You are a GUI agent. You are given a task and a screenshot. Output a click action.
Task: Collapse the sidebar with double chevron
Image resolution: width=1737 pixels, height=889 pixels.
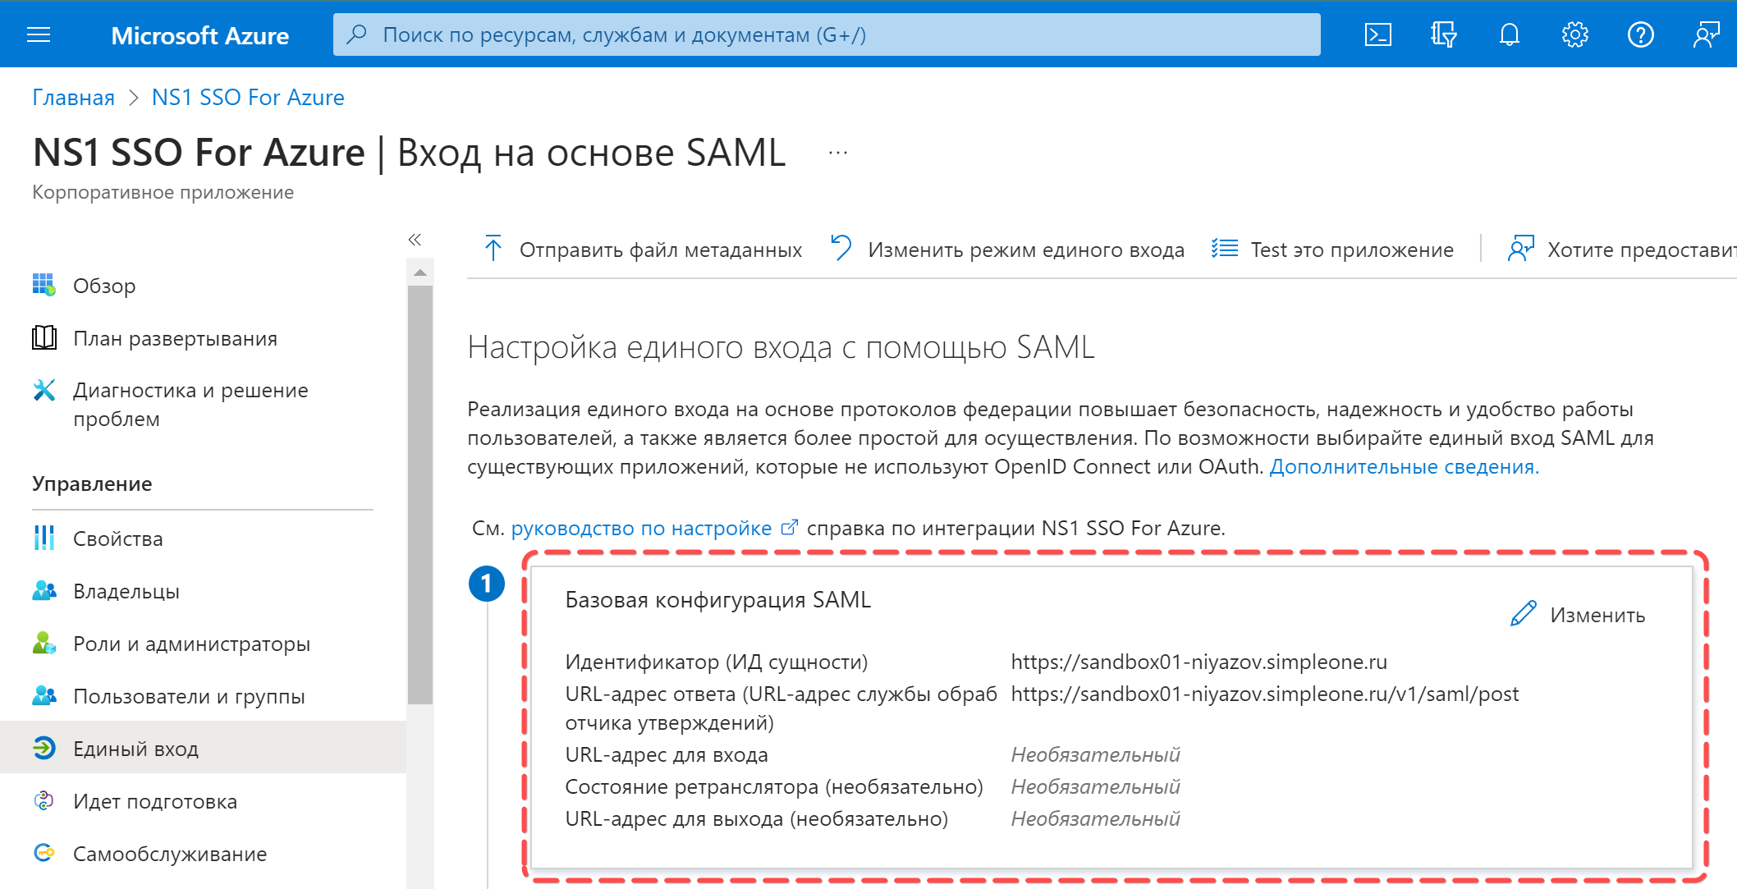click(x=415, y=240)
